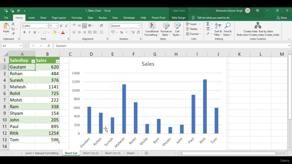Screen dimensions: 292x164
Task: Click the AutoSum sigma icon
Action: point(208,24)
